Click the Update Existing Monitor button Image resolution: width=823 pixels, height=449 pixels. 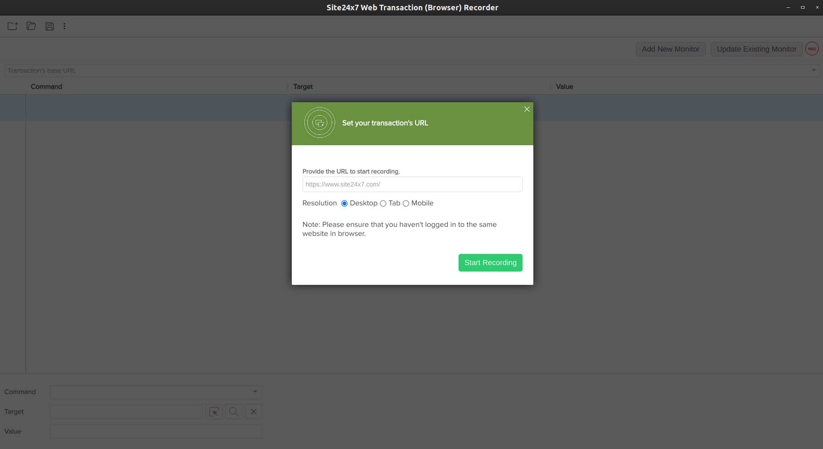[756, 49]
